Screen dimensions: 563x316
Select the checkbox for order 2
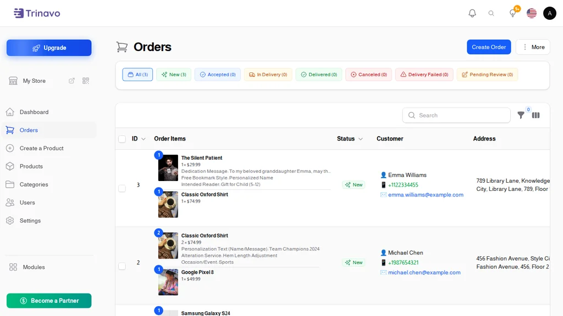click(x=122, y=266)
